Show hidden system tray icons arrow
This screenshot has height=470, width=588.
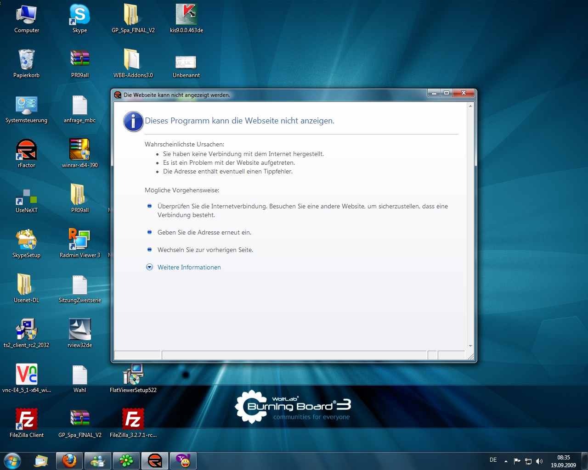[x=506, y=461]
